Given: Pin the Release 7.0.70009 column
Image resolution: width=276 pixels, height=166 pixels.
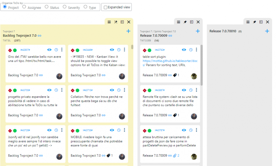Looking at the screenshot, I should [185, 22].
